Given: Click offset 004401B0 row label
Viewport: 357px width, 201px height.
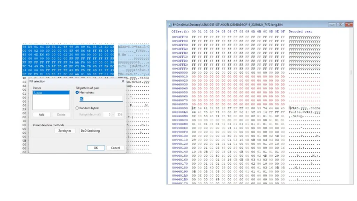Looking at the screenshot, I should (x=180, y=179).
